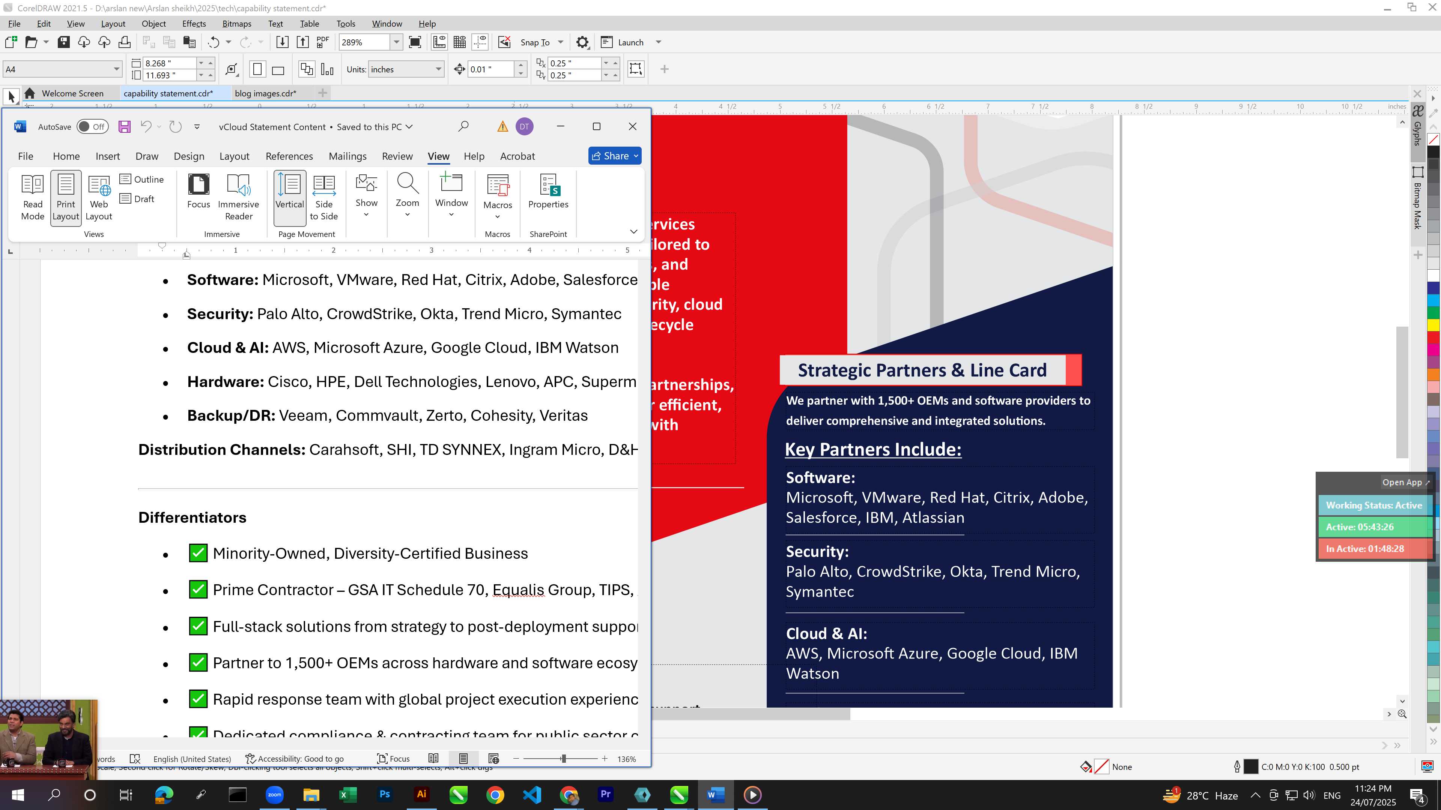Image resolution: width=1441 pixels, height=810 pixels.
Task: Toggle Show guidelines in CorelDRAW
Action: point(480,42)
